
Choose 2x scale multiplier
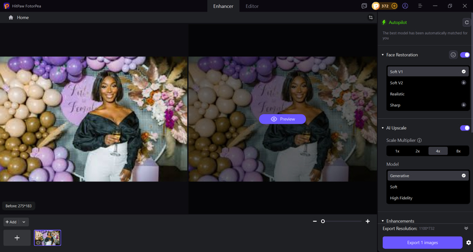click(417, 151)
